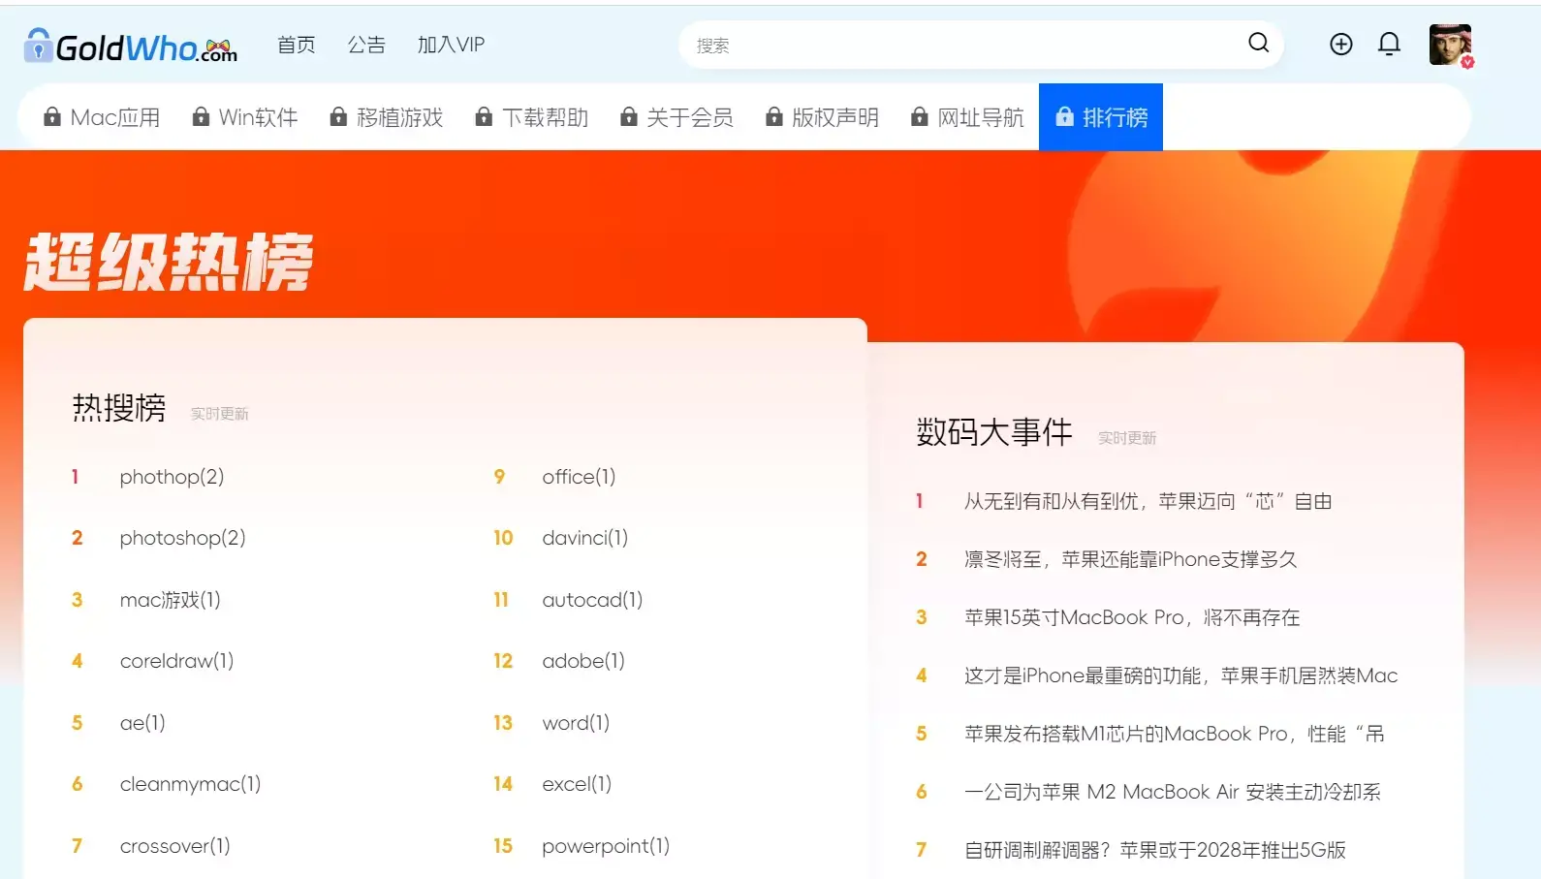Screen dimensions: 1541x879
Task: Open the 关于会员 menu item
Action: (x=689, y=117)
